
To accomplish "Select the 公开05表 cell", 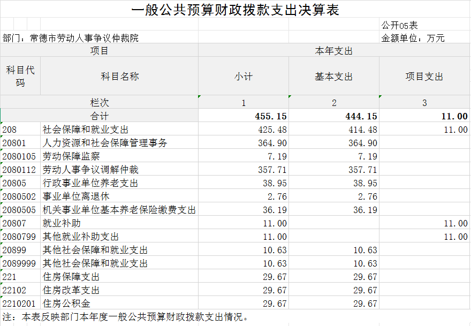I will (x=399, y=25).
